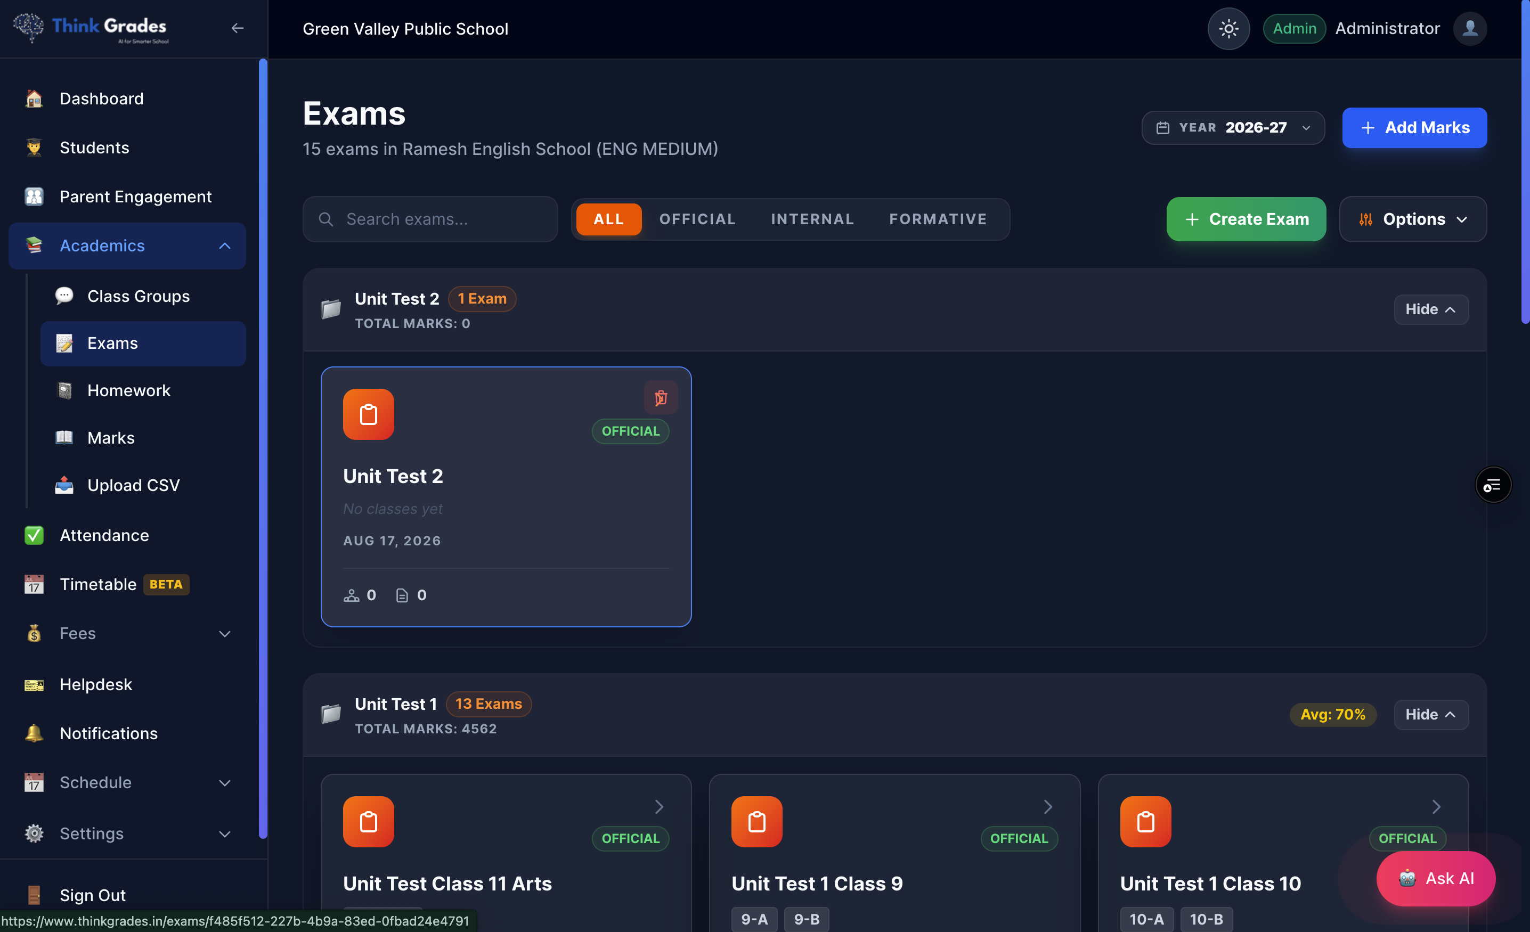Click the Parent Engagement icon
This screenshot has height=932, width=1530.
[x=34, y=197]
